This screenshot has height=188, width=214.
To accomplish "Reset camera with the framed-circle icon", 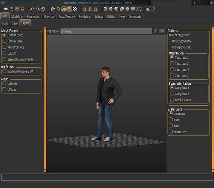I will [x=139, y=9].
